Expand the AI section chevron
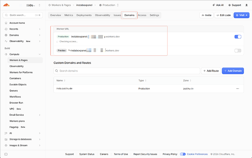Viewport: 252px width, 158px height. click(39, 133)
